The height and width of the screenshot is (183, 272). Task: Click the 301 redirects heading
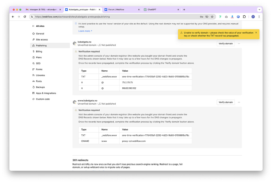80,160
